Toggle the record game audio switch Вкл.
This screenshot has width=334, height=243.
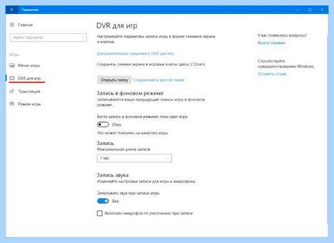(x=103, y=201)
